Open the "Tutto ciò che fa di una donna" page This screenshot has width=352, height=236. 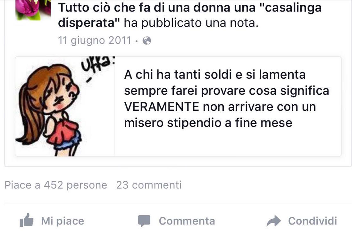pyautogui.click(x=190, y=15)
